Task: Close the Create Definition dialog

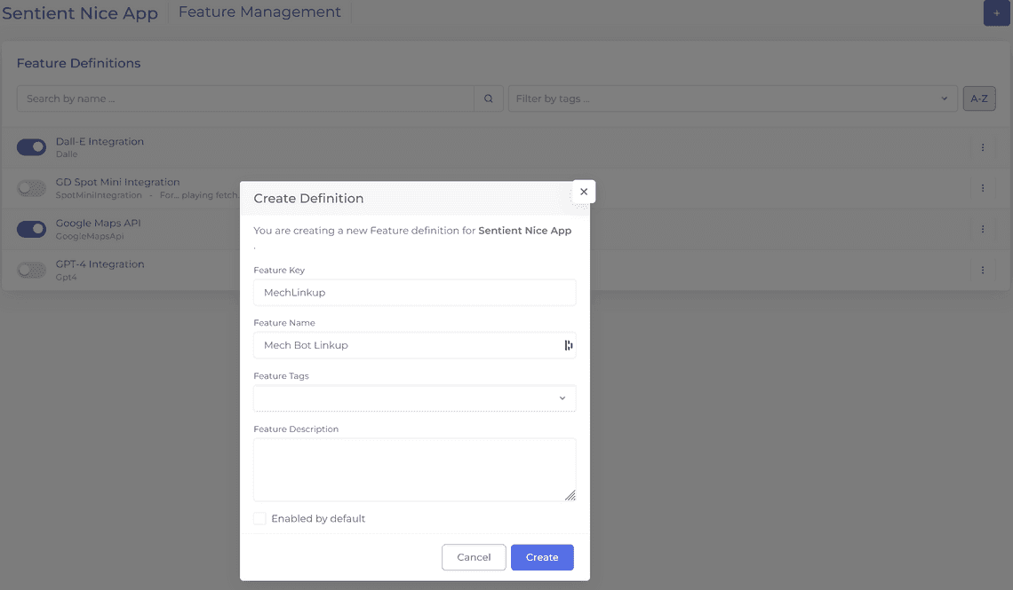Action: pos(583,192)
